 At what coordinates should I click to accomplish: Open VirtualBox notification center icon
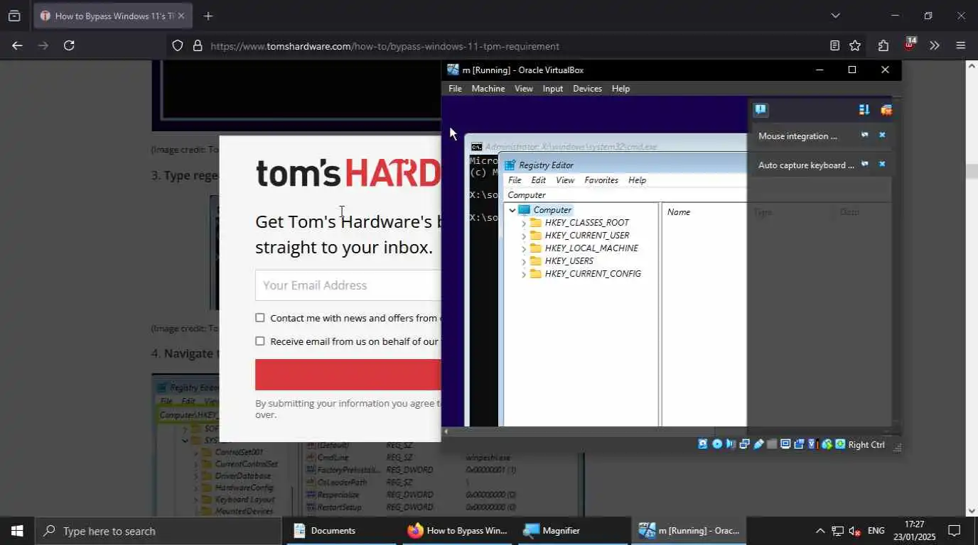click(x=761, y=110)
